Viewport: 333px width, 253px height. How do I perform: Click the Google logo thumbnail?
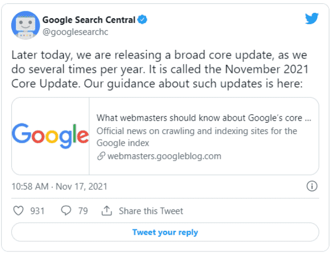[50, 136]
